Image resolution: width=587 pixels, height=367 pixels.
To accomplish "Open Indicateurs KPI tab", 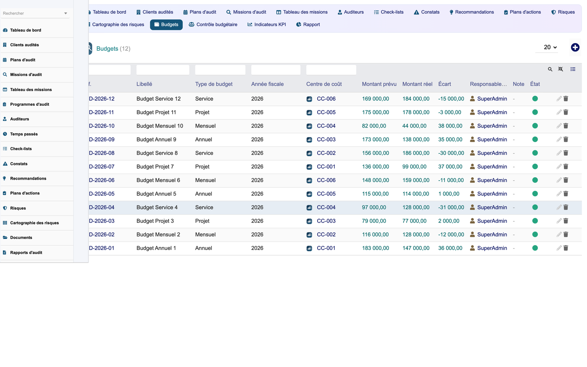I will click(x=266, y=24).
